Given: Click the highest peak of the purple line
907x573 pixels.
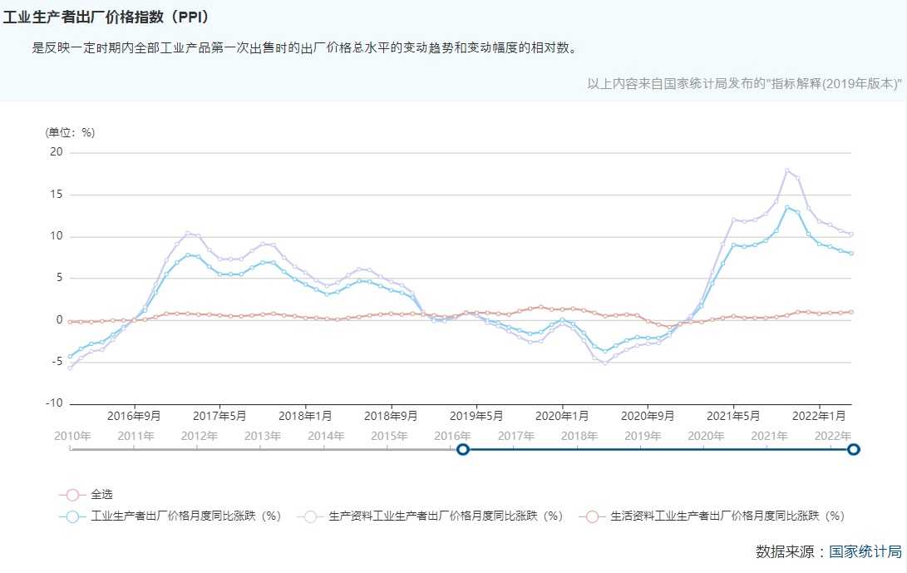Looking at the screenshot, I should pos(786,170).
